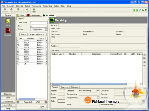Open the Today module in sidebar

[8, 21]
